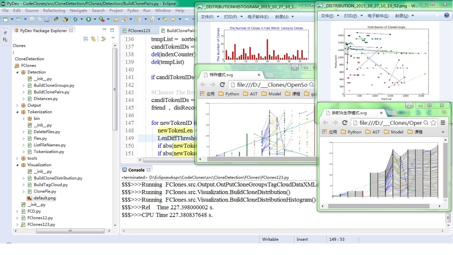Viewport: 453px width, 255px height.
Task: Open the 文件(F) dropdown in histogram viewer
Action: click(x=209, y=17)
